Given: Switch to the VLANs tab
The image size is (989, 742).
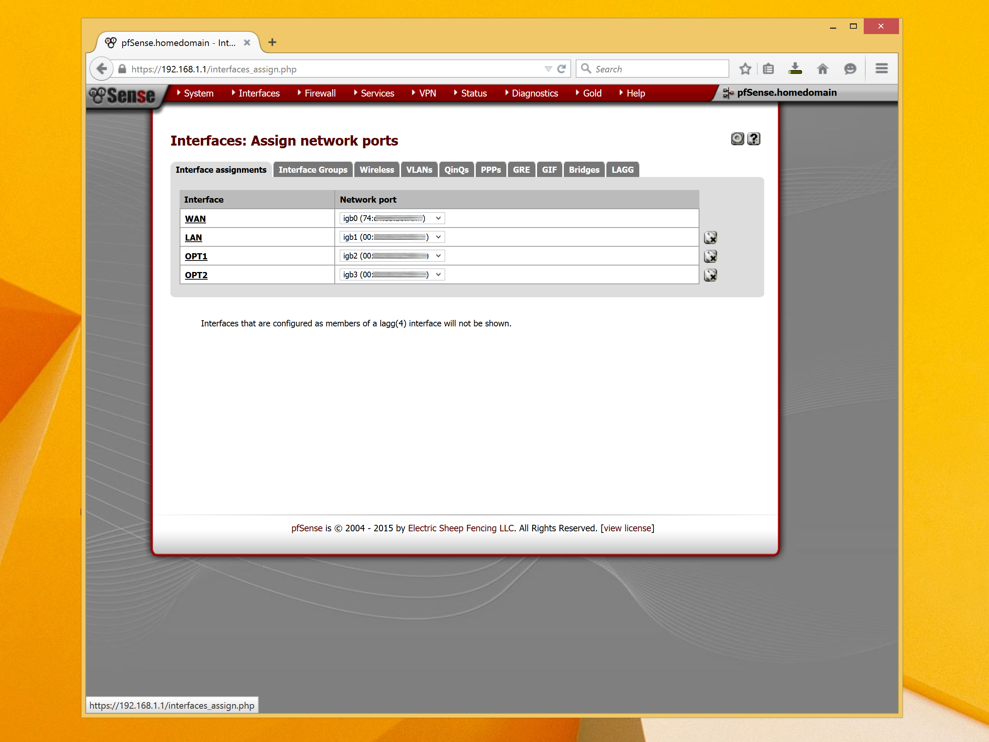Looking at the screenshot, I should (419, 170).
